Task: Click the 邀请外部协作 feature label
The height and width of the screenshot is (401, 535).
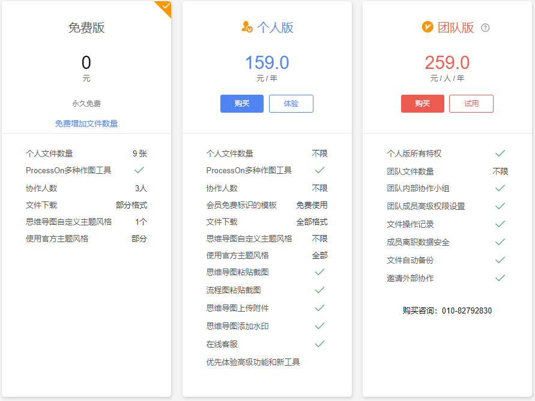Action: pos(410,278)
